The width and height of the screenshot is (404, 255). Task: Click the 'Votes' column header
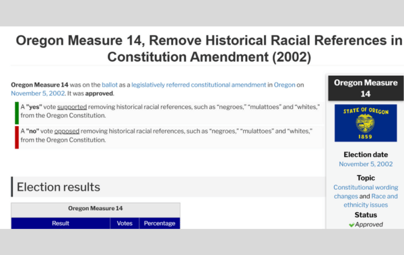pyautogui.click(x=125, y=223)
